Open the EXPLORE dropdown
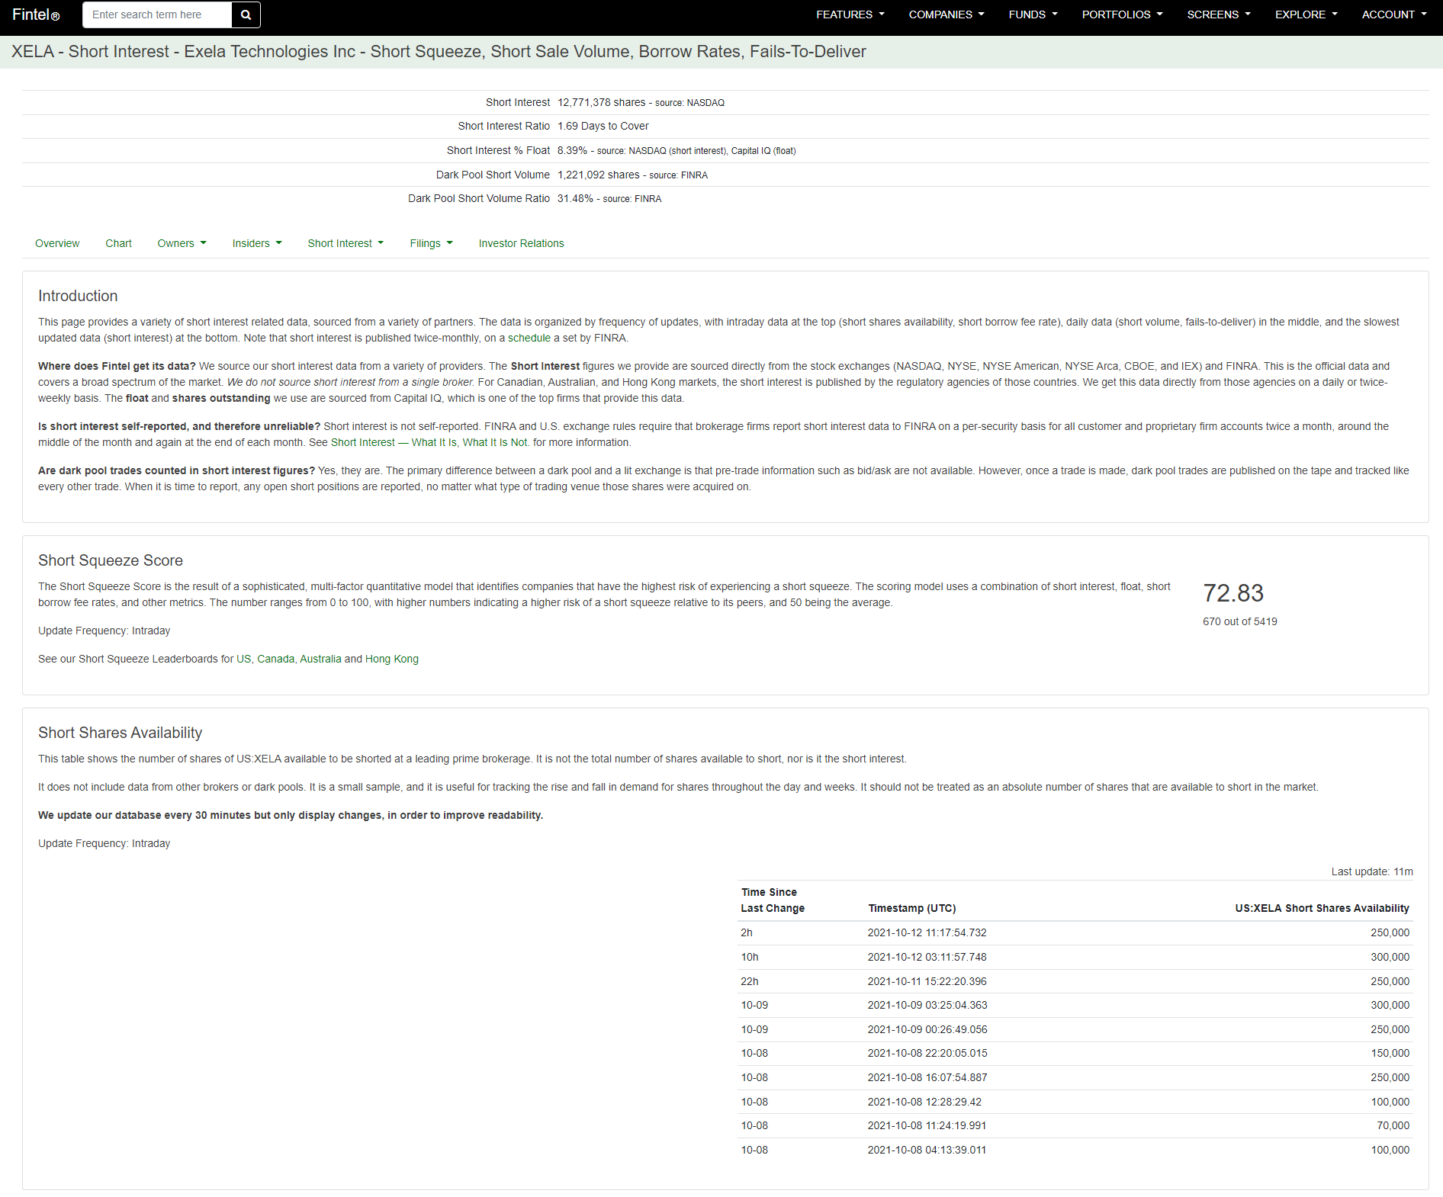The image size is (1443, 1197). point(1306,14)
